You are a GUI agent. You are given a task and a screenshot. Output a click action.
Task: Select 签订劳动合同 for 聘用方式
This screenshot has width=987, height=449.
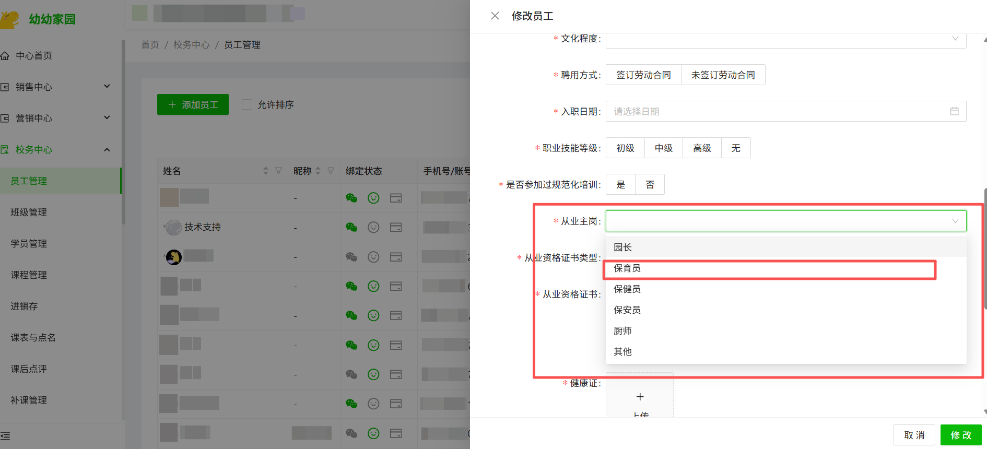point(643,75)
